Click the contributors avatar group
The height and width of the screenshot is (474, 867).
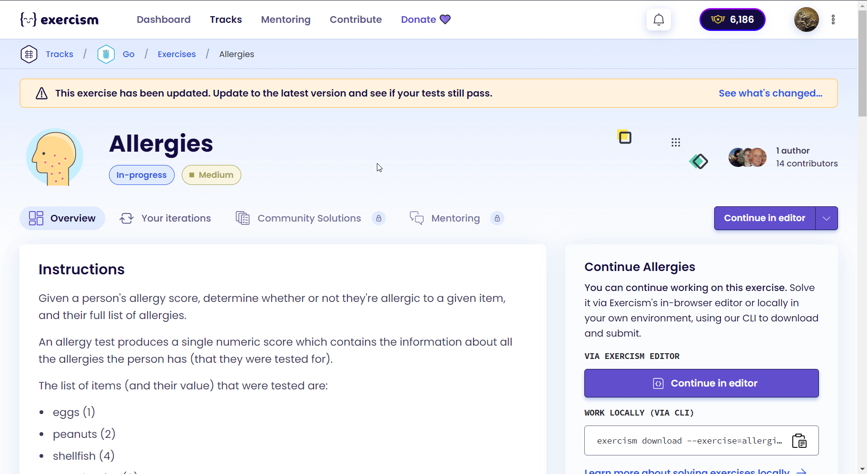pos(747,157)
